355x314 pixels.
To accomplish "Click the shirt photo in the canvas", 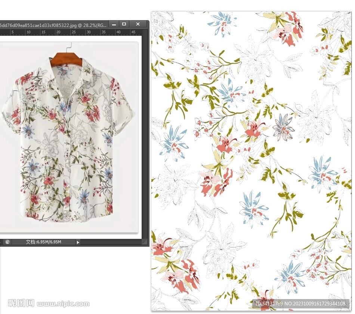I will (69, 137).
